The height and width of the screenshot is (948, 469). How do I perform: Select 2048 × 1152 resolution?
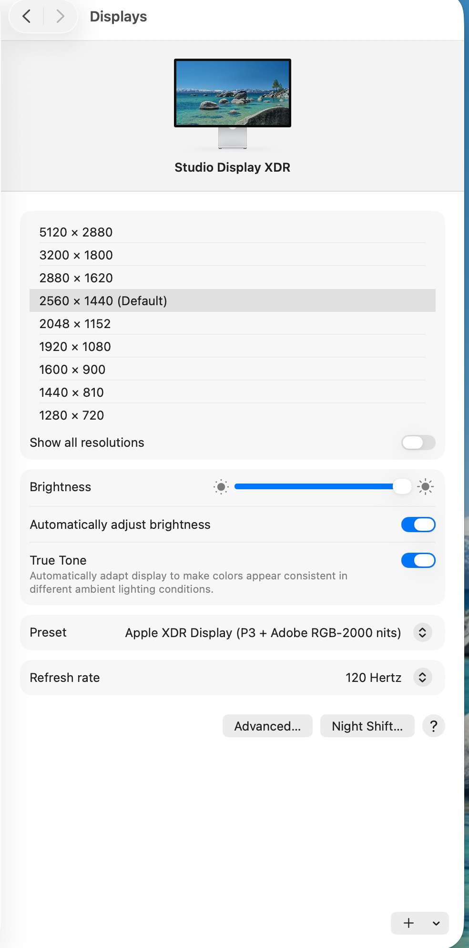coord(233,324)
